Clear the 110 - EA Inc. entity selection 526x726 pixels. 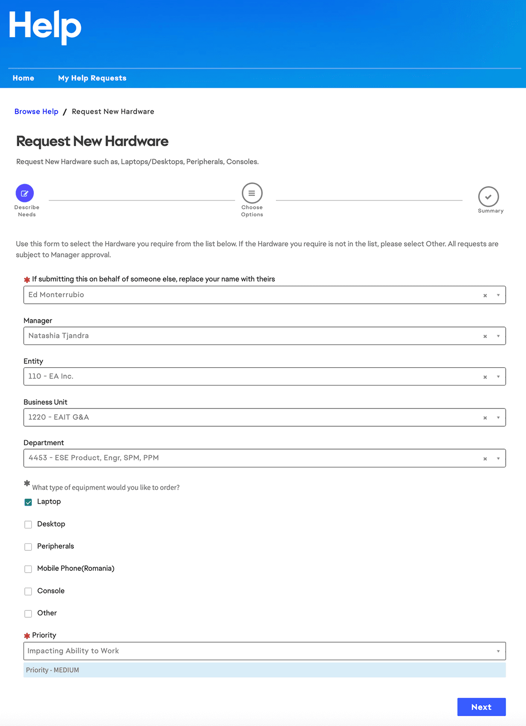click(485, 377)
